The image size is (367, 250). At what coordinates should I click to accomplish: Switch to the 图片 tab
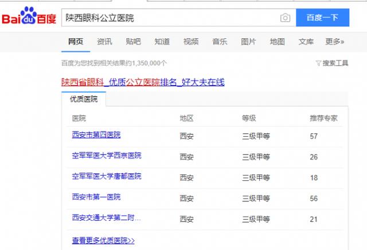point(248,42)
